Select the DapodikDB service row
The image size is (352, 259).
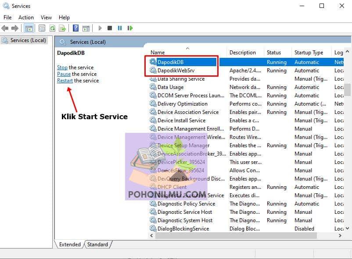tap(246, 62)
